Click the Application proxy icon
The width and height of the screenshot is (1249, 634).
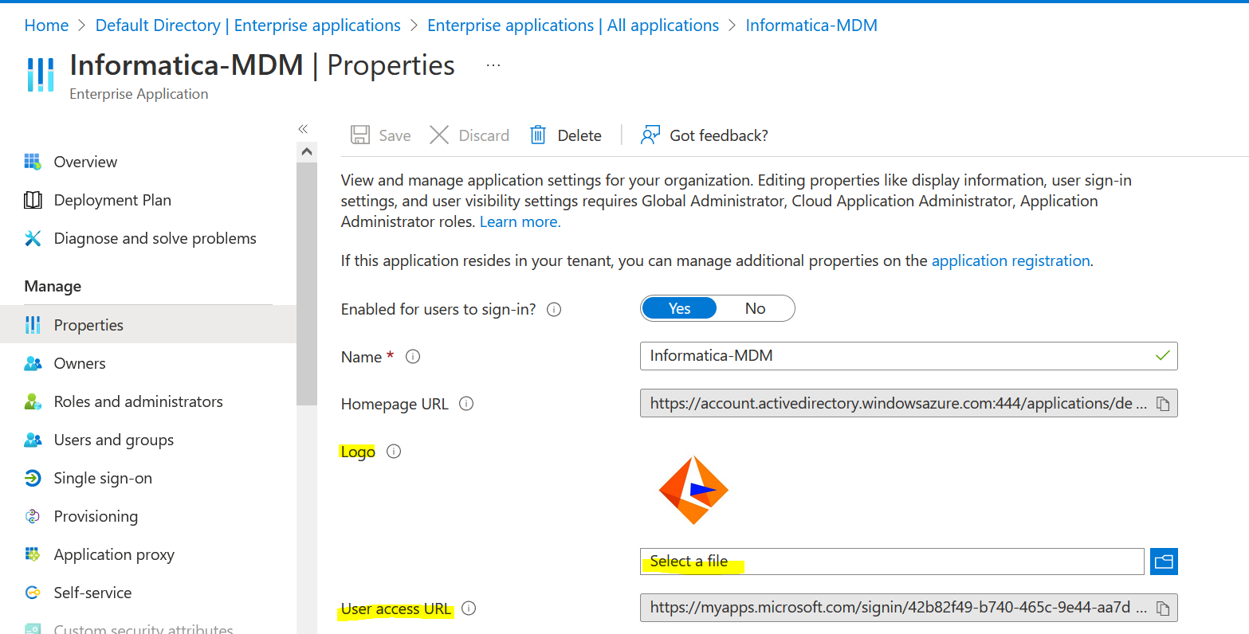(x=33, y=554)
